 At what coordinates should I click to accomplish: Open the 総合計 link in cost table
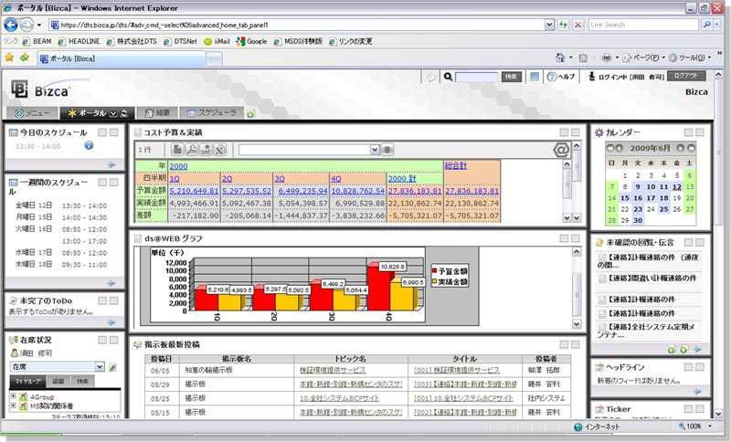(455, 165)
